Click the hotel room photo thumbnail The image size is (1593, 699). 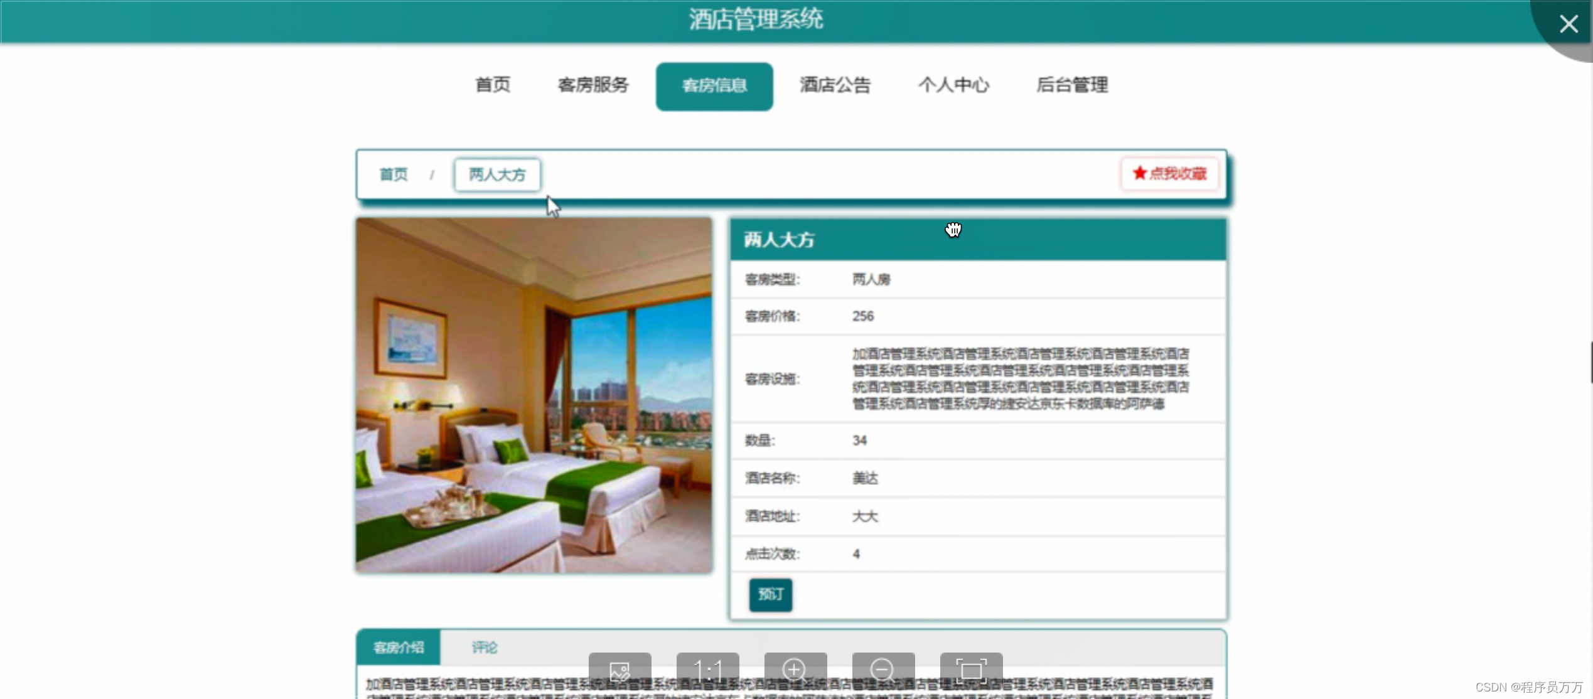pyautogui.click(x=534, y=395)
